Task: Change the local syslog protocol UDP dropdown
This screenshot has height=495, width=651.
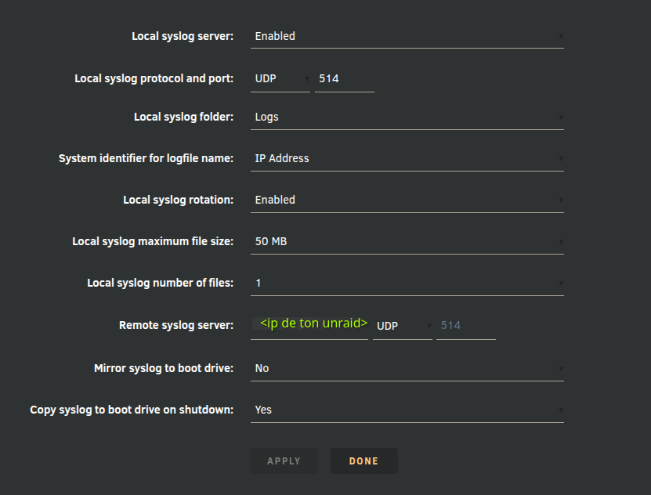Action: (280, 79)
